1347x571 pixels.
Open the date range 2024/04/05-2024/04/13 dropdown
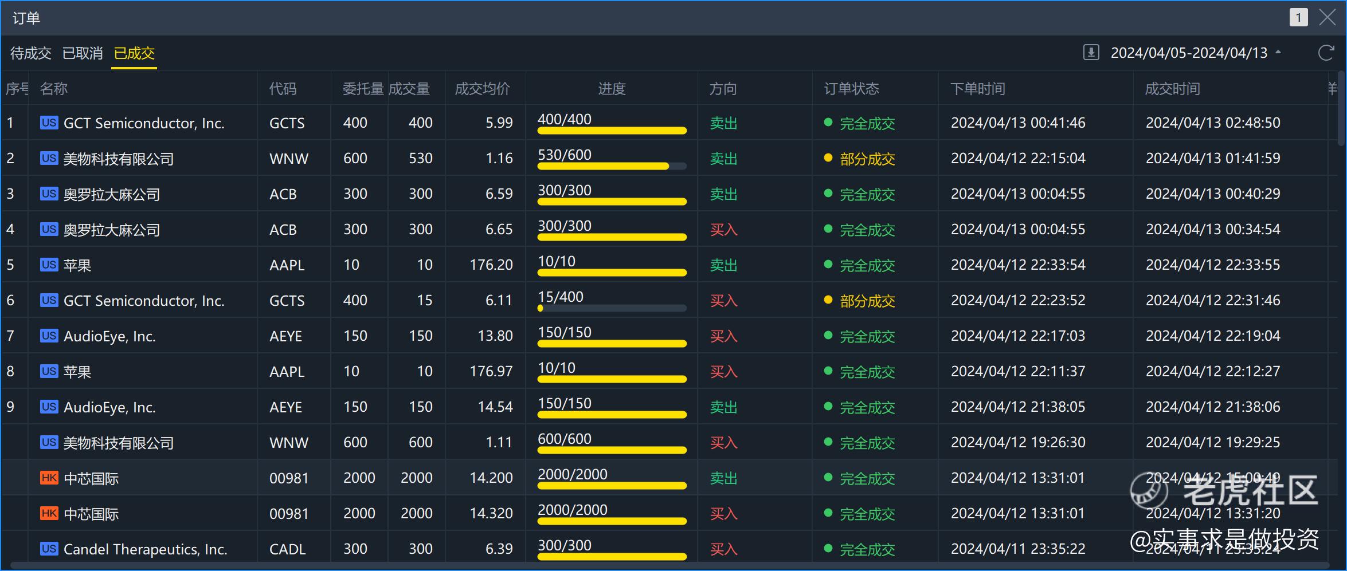(x=1196, y=53)
